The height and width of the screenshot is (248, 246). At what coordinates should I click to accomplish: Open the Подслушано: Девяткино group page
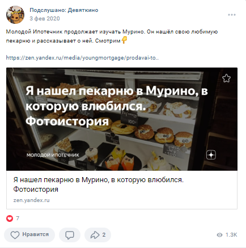[64, 10]
